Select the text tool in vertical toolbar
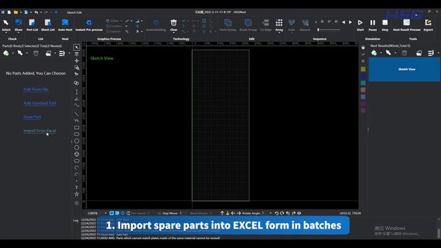Image resolution: width=441 pixels, height=248 pixels. [x=76, y=187]
